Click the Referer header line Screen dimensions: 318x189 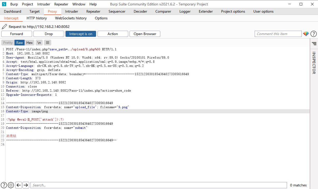point(69,91)
